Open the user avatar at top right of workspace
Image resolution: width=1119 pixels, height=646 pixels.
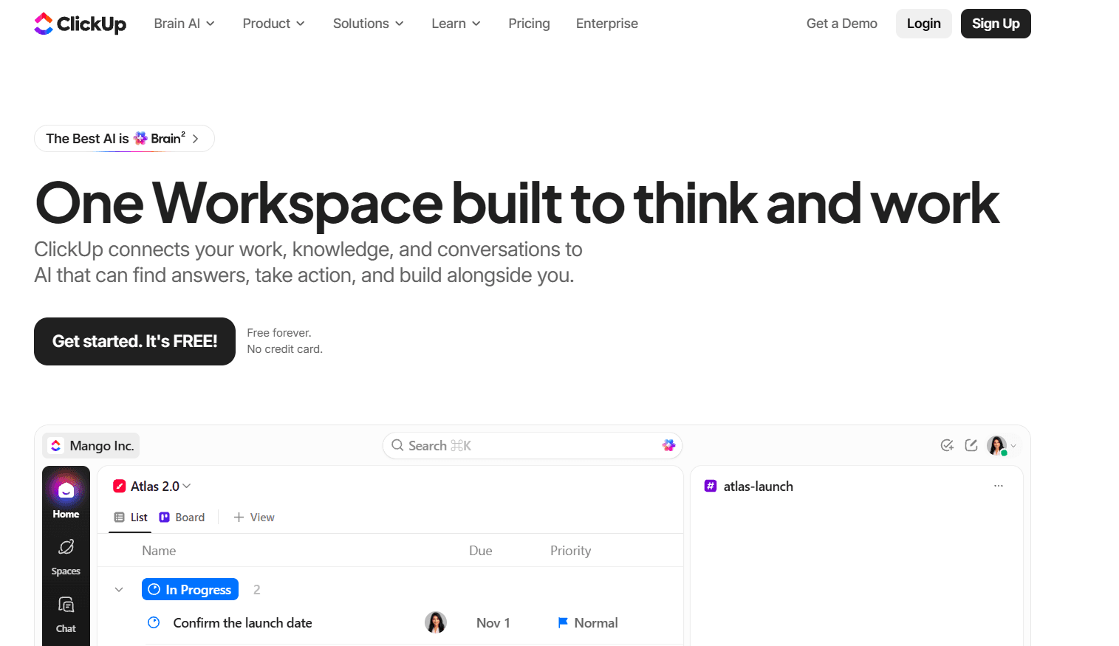tap(996, 445)
